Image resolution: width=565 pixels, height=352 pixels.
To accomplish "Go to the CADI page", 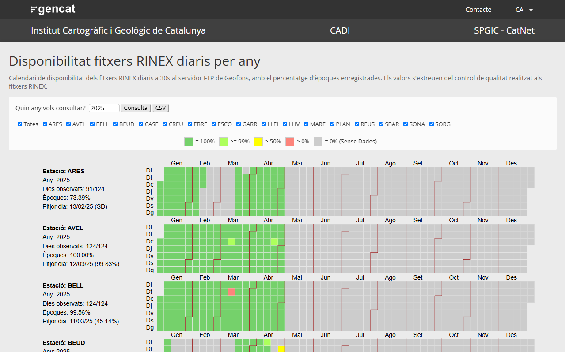I will (x=340, y=30).
